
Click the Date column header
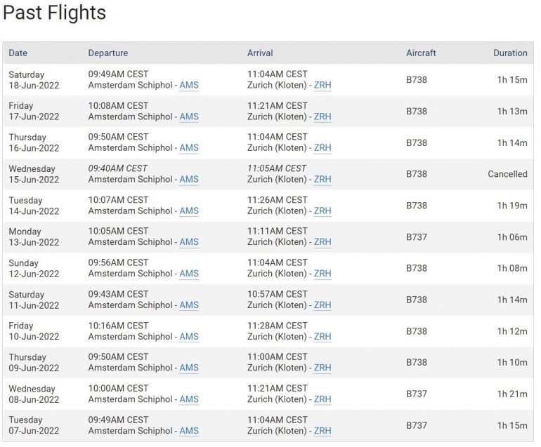[18, 53]
